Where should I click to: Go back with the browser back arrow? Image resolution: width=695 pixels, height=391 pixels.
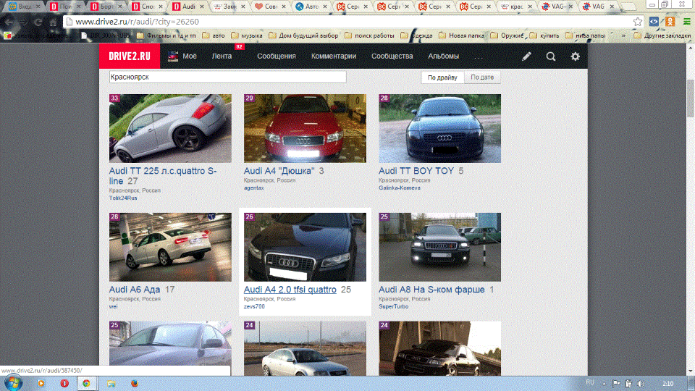9,22
